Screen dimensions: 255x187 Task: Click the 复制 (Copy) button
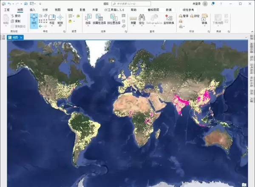15,21
